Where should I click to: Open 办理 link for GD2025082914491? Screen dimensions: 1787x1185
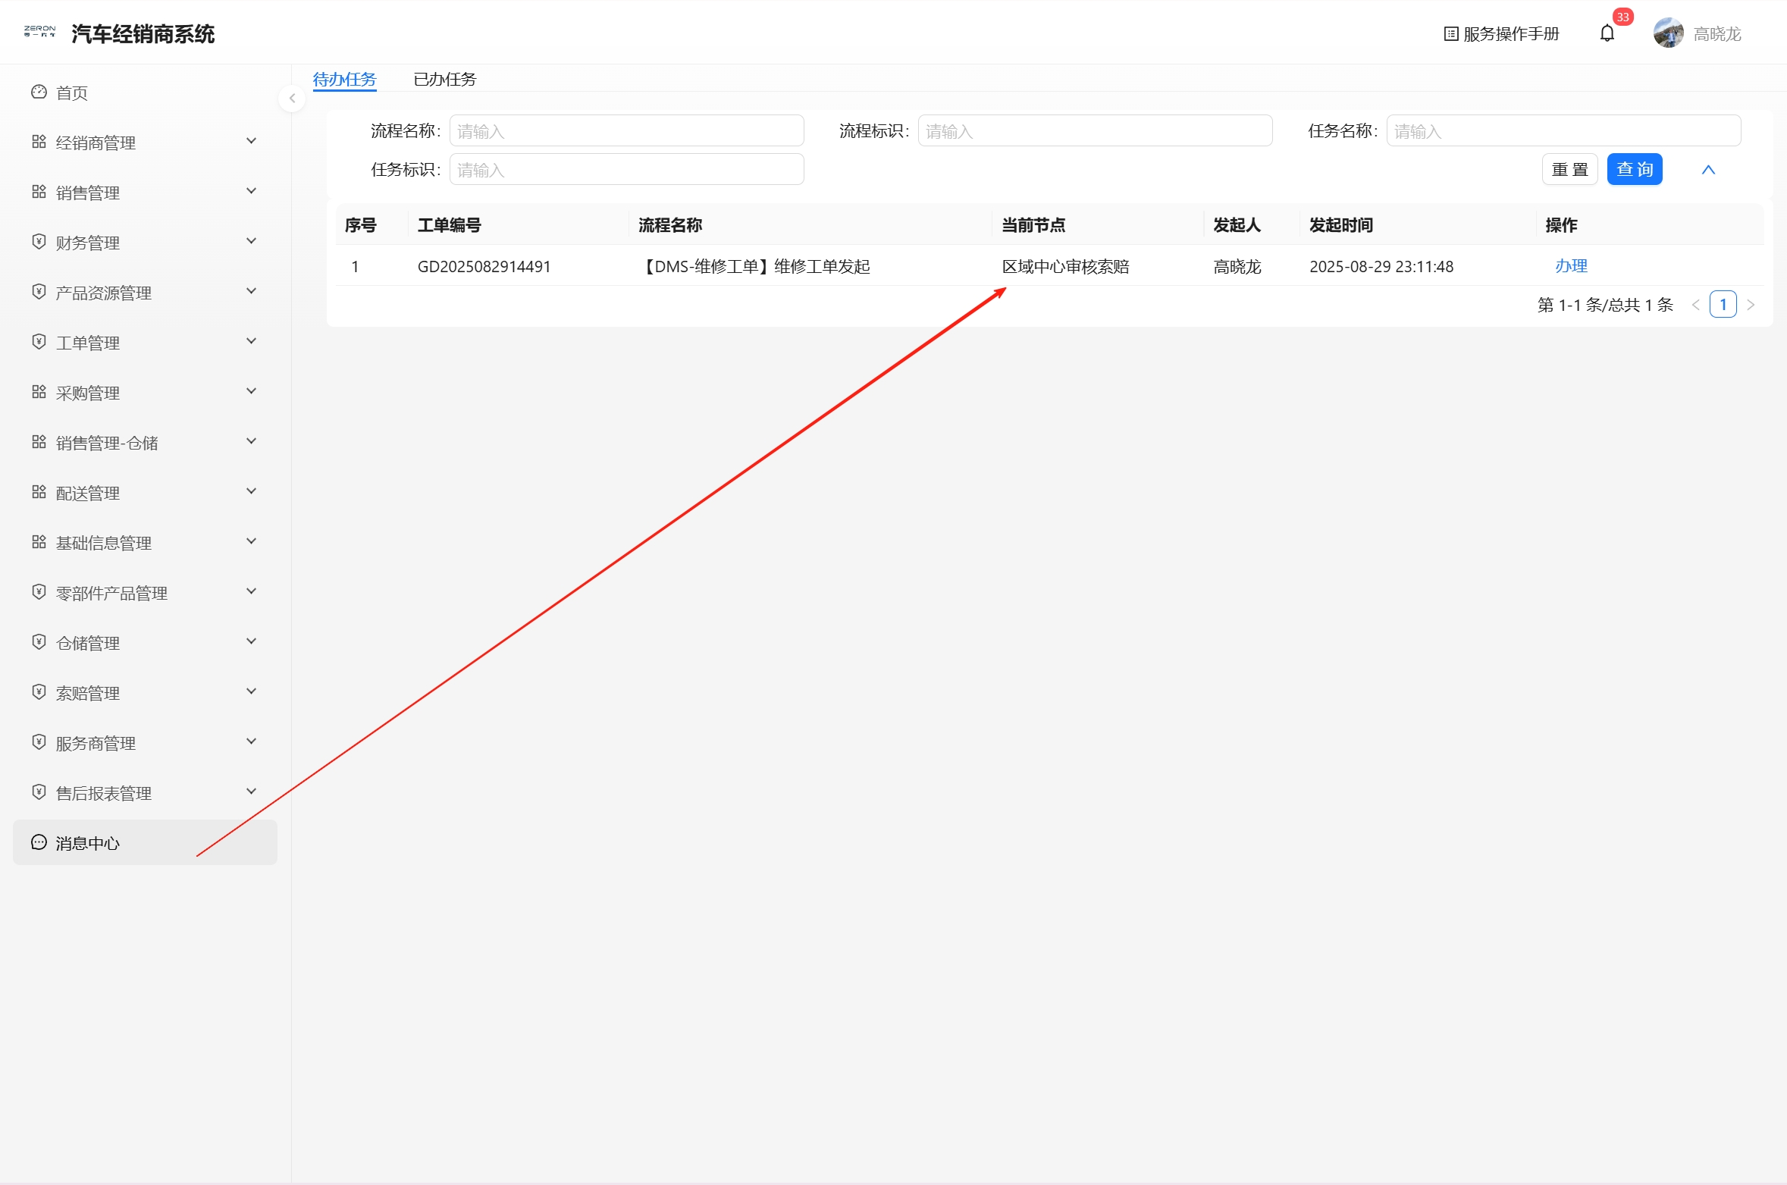tap(1571, 266)
